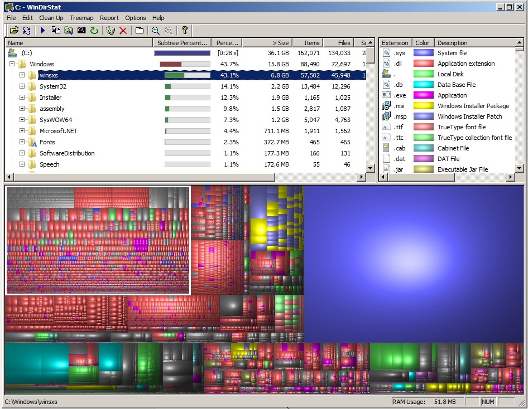Select the System32 folder row

pyautogui.click(x=185, y=86)
